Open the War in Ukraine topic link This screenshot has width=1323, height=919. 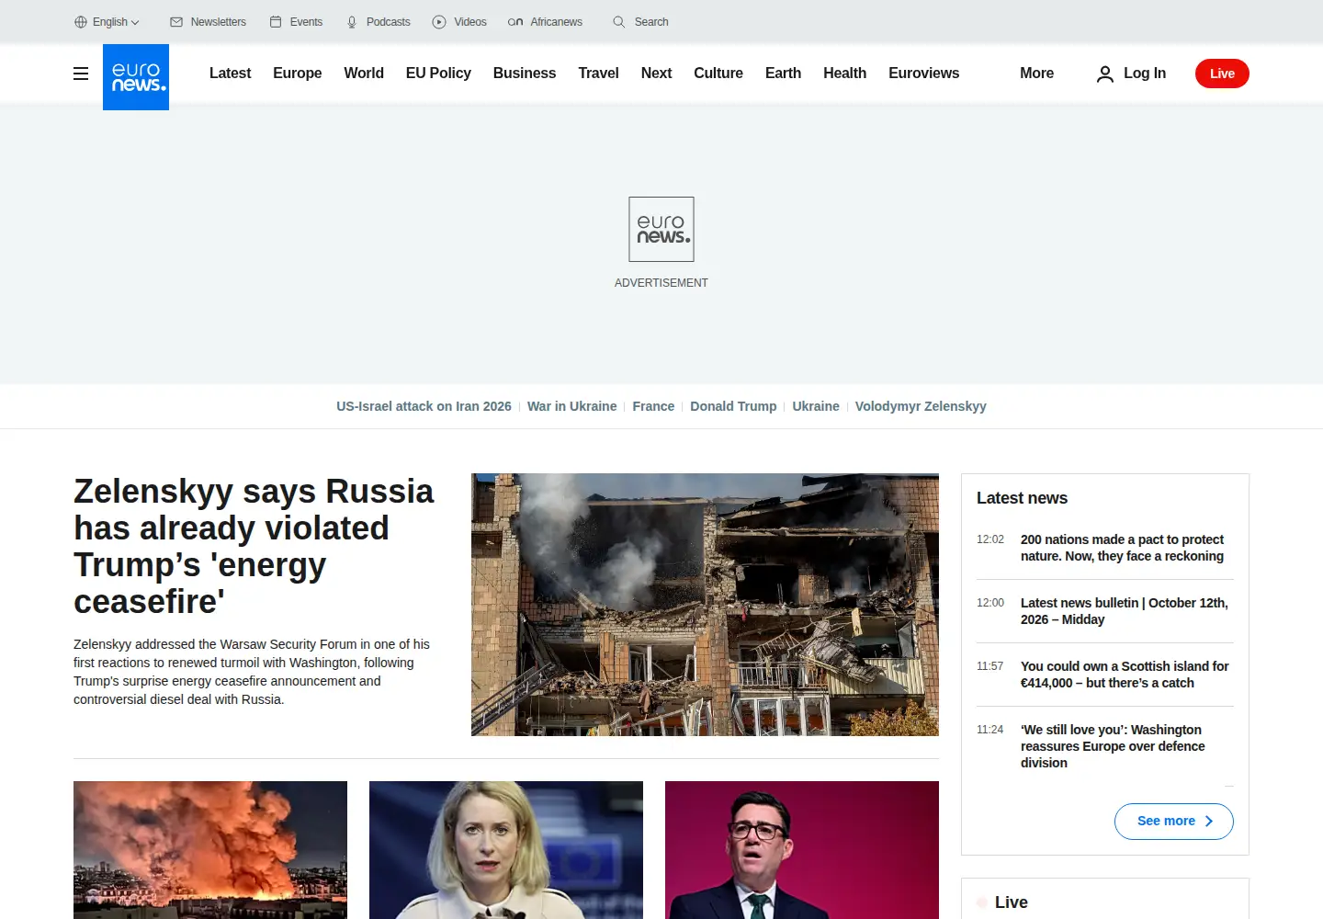[x=571, y=406]
